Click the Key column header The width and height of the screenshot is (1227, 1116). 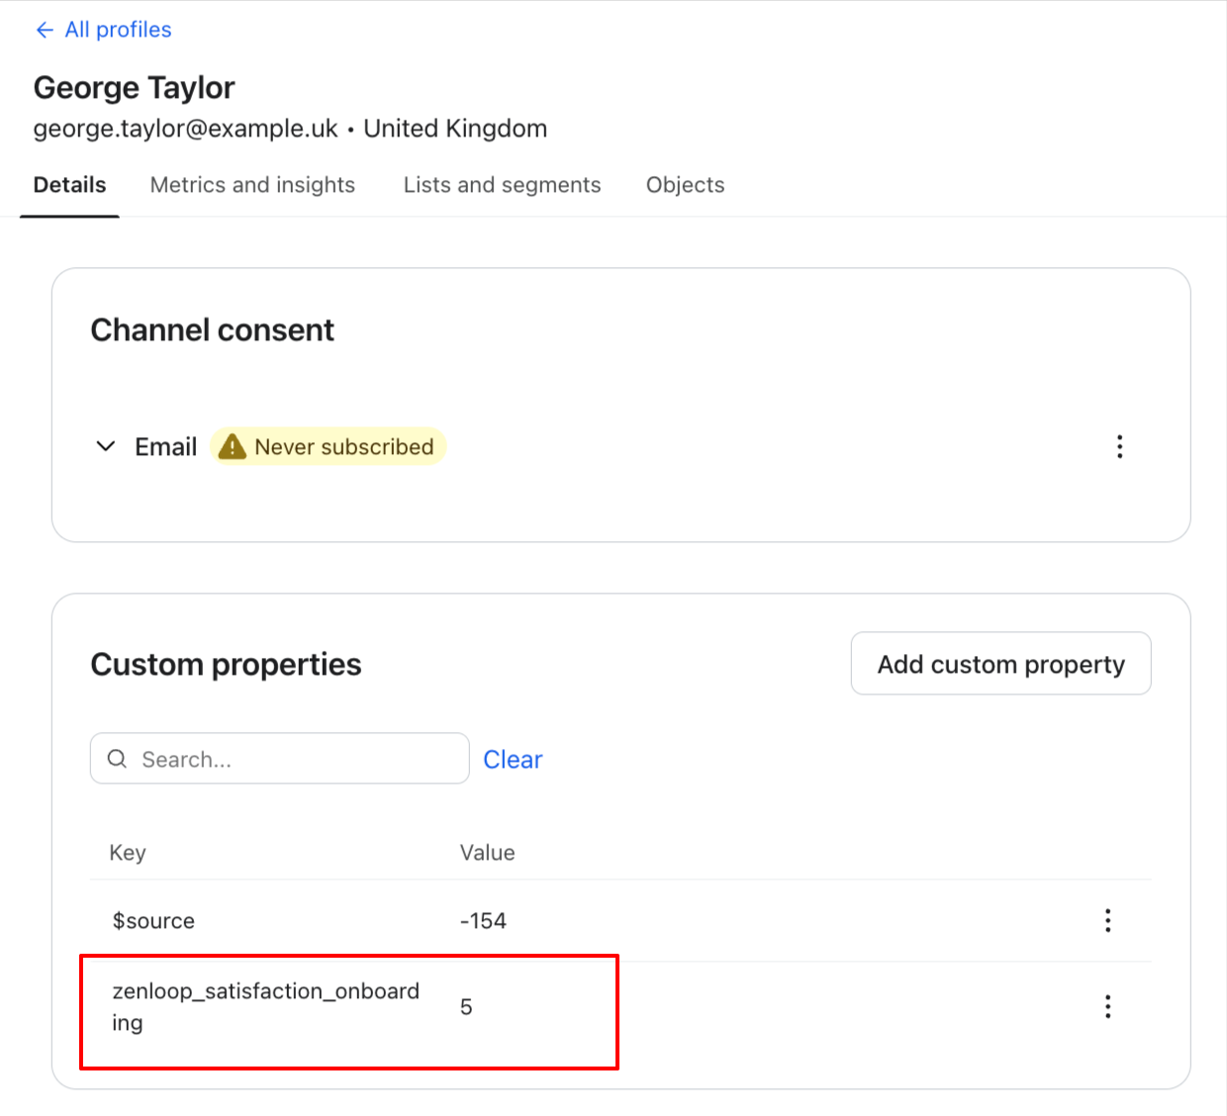[128, 852]
